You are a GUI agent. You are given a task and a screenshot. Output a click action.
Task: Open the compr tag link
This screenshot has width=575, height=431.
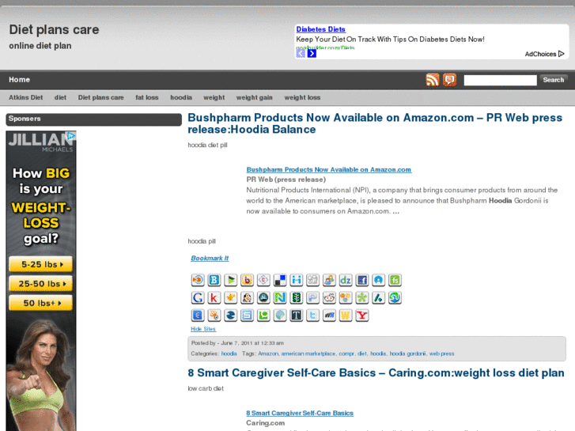tap(346, 353)
